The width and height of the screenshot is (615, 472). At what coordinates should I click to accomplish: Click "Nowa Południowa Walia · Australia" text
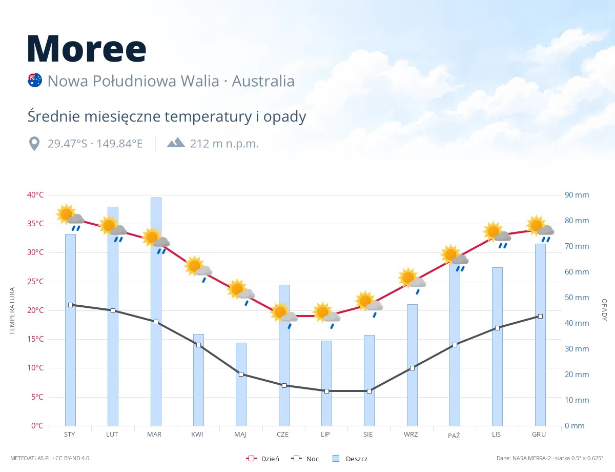pyautogui.click(x=171, y=81)
